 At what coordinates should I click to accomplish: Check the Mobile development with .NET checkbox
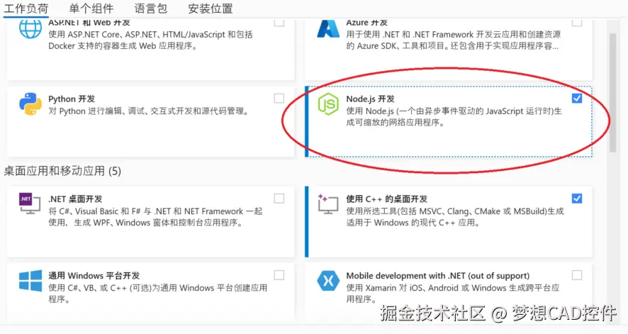pyautogui.click(x=577, y=275)
